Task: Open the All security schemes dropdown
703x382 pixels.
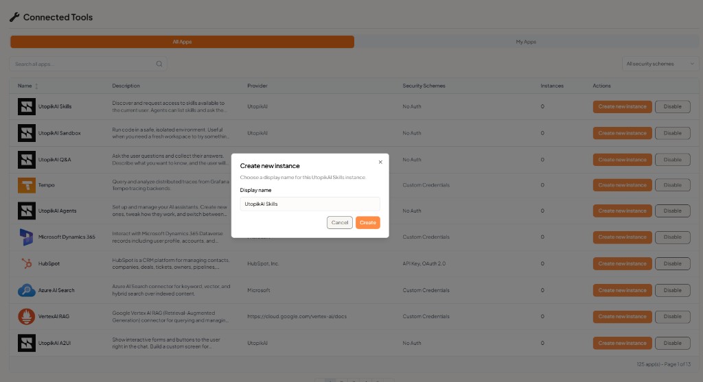Action: (660, 64)
